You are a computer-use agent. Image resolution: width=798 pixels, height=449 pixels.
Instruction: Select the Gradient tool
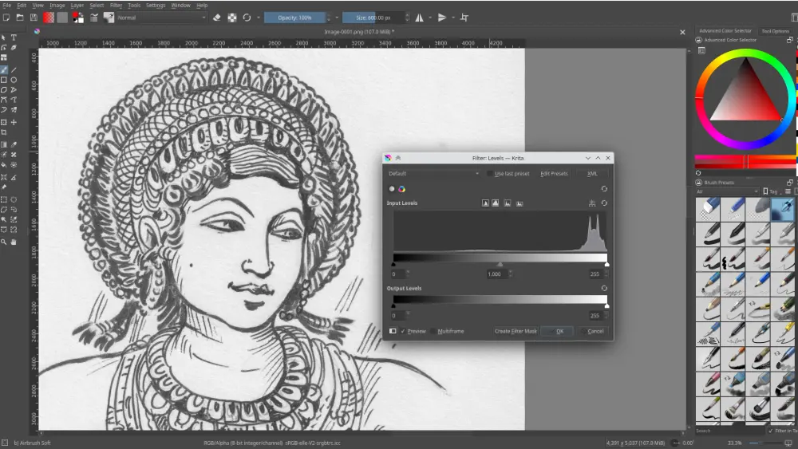click(x=4, y=144)
